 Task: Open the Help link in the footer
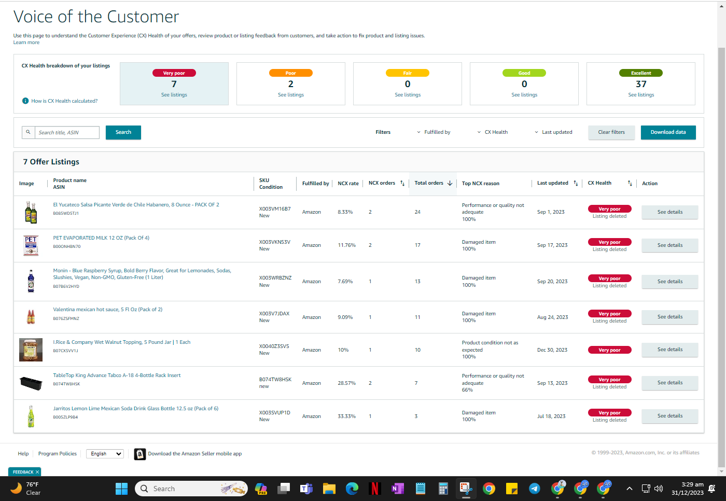23,454
